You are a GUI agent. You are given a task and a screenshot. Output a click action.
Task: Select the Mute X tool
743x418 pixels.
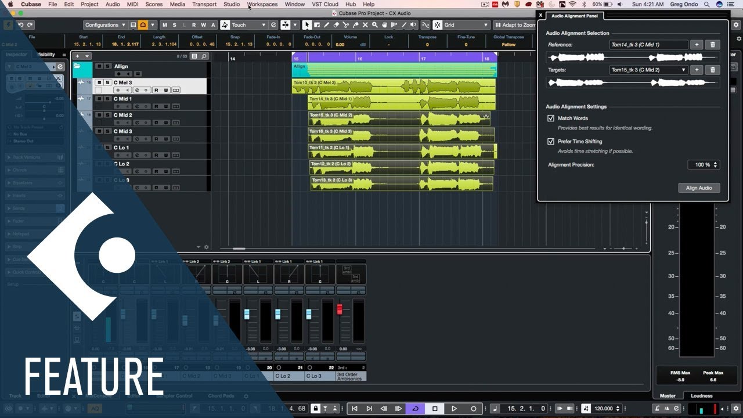(365, 25)
